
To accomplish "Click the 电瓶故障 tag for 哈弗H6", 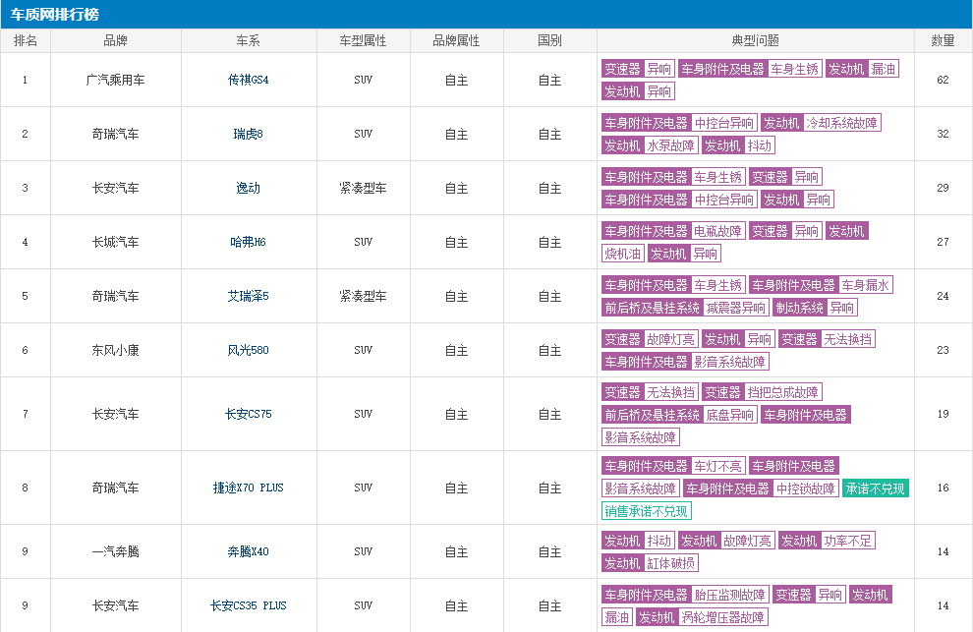I will (x=718, y=231).
